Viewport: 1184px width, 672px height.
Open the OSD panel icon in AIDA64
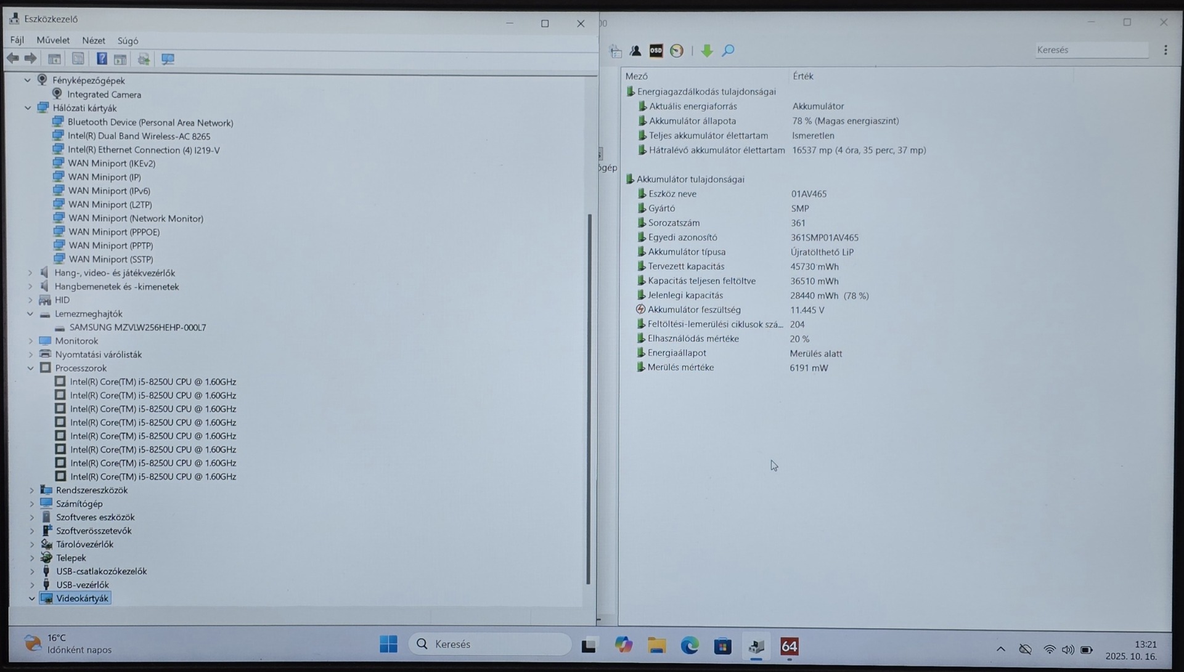click(x=656, y=51)
